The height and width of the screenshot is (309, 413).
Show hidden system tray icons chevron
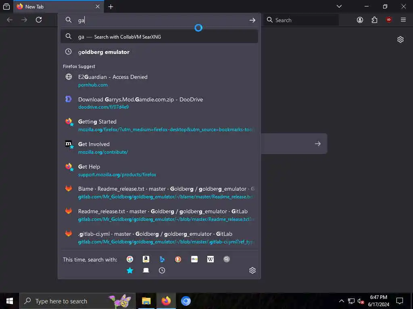coord(341,301)
